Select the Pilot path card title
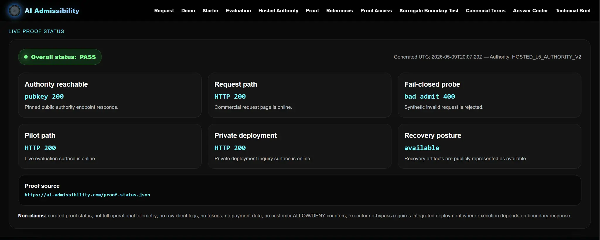This screenshot has width=600, height=240. coord(40,136)
